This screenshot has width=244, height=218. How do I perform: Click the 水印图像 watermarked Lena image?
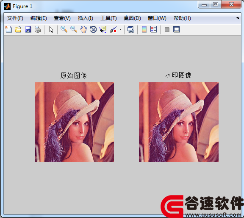pos(179,122)
